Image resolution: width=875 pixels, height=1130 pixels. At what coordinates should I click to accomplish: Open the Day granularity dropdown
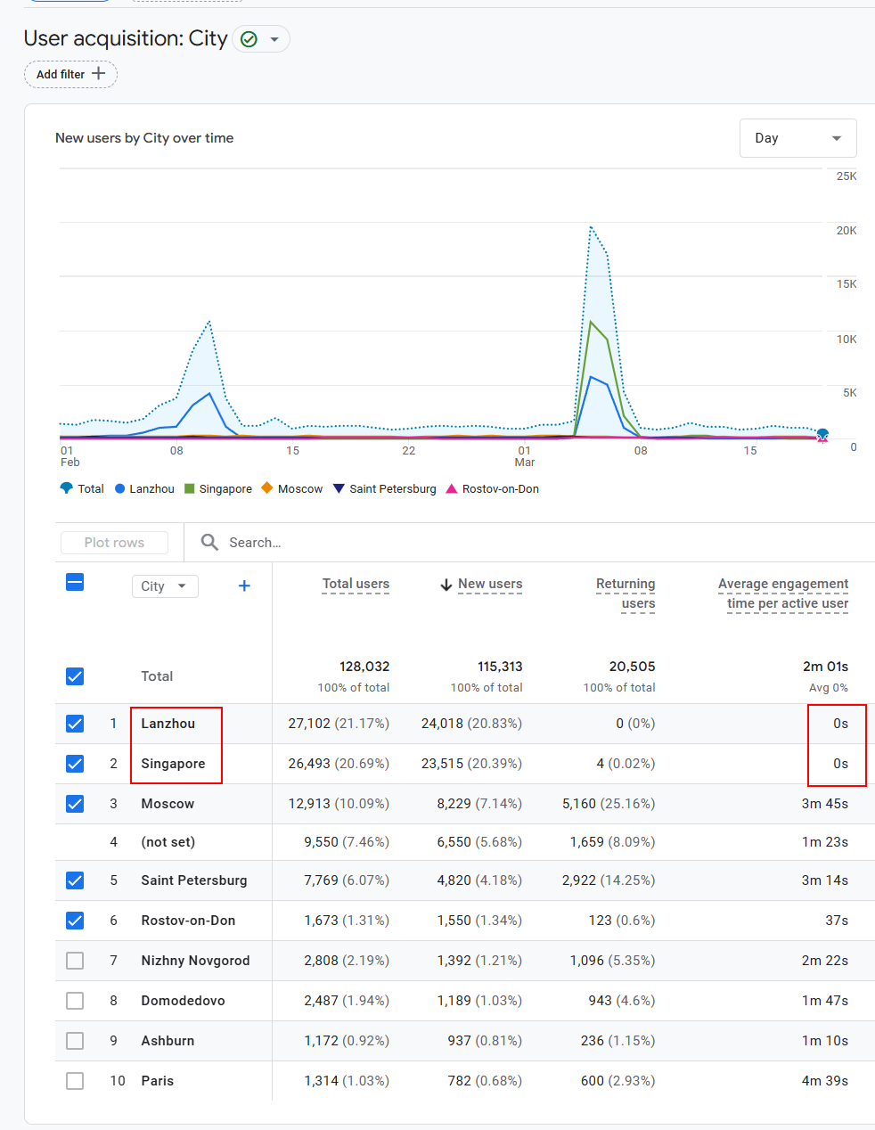797,138
